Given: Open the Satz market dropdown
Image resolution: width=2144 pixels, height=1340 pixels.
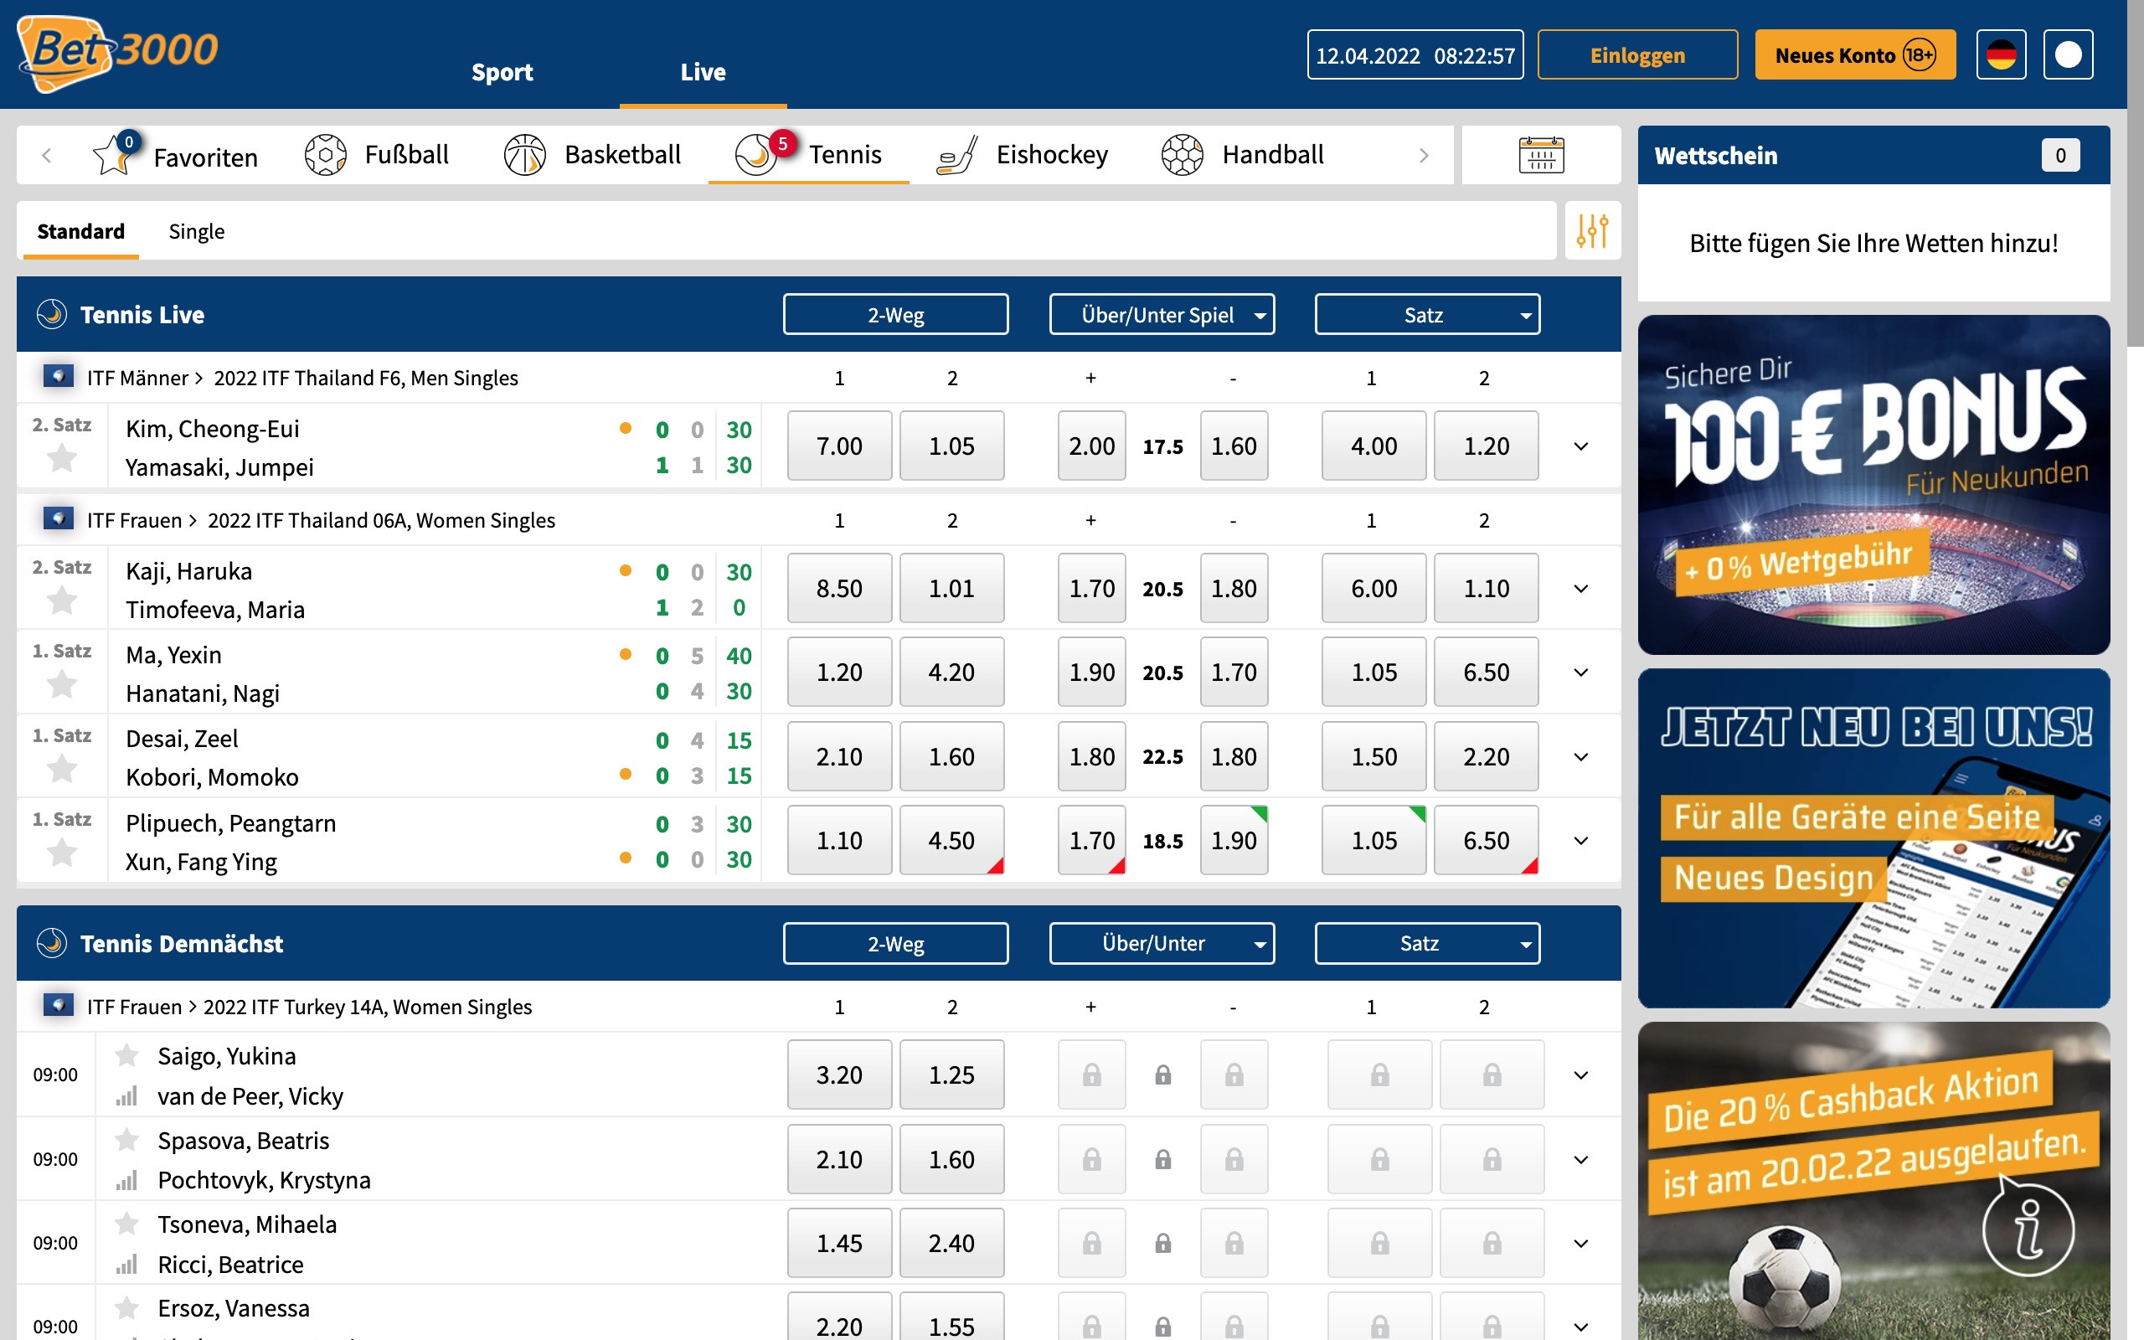Looking at the screenshot, I should tap(1426, 314).
